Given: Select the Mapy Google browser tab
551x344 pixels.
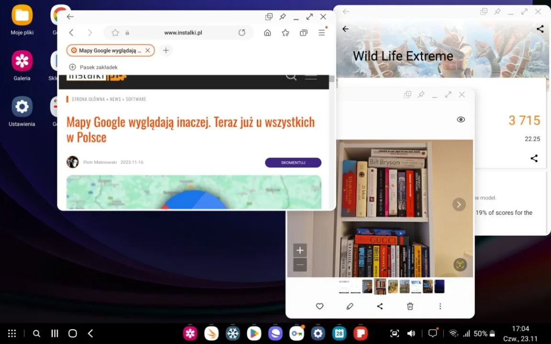Looking at the screenshot, I should coord(110,50).
